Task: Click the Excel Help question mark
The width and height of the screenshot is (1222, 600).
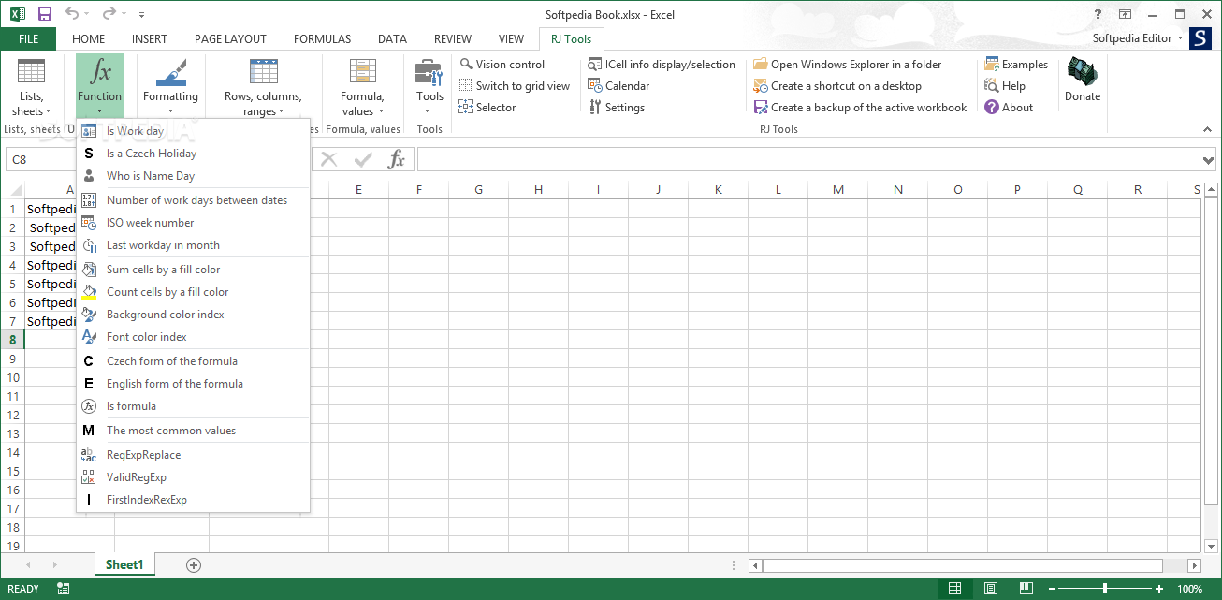Action: (1098, 14)
